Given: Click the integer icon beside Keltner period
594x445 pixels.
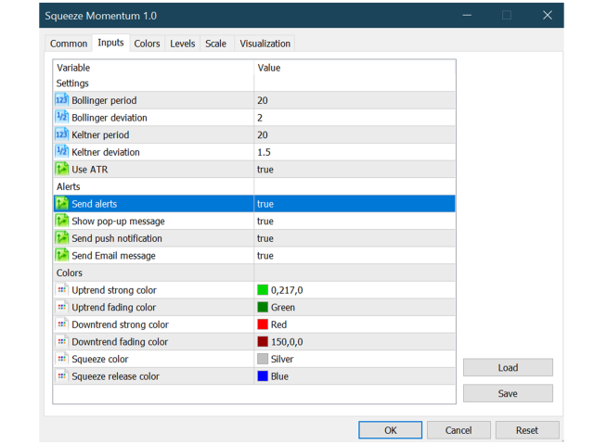Looking at the screenshot, I should [61, 134].
